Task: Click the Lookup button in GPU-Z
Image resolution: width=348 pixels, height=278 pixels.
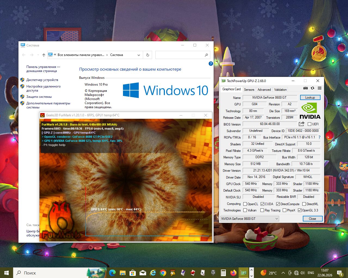Action: pos(310,98)
